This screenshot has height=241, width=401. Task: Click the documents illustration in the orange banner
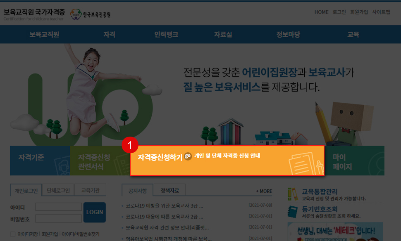(x=306, y=165)
